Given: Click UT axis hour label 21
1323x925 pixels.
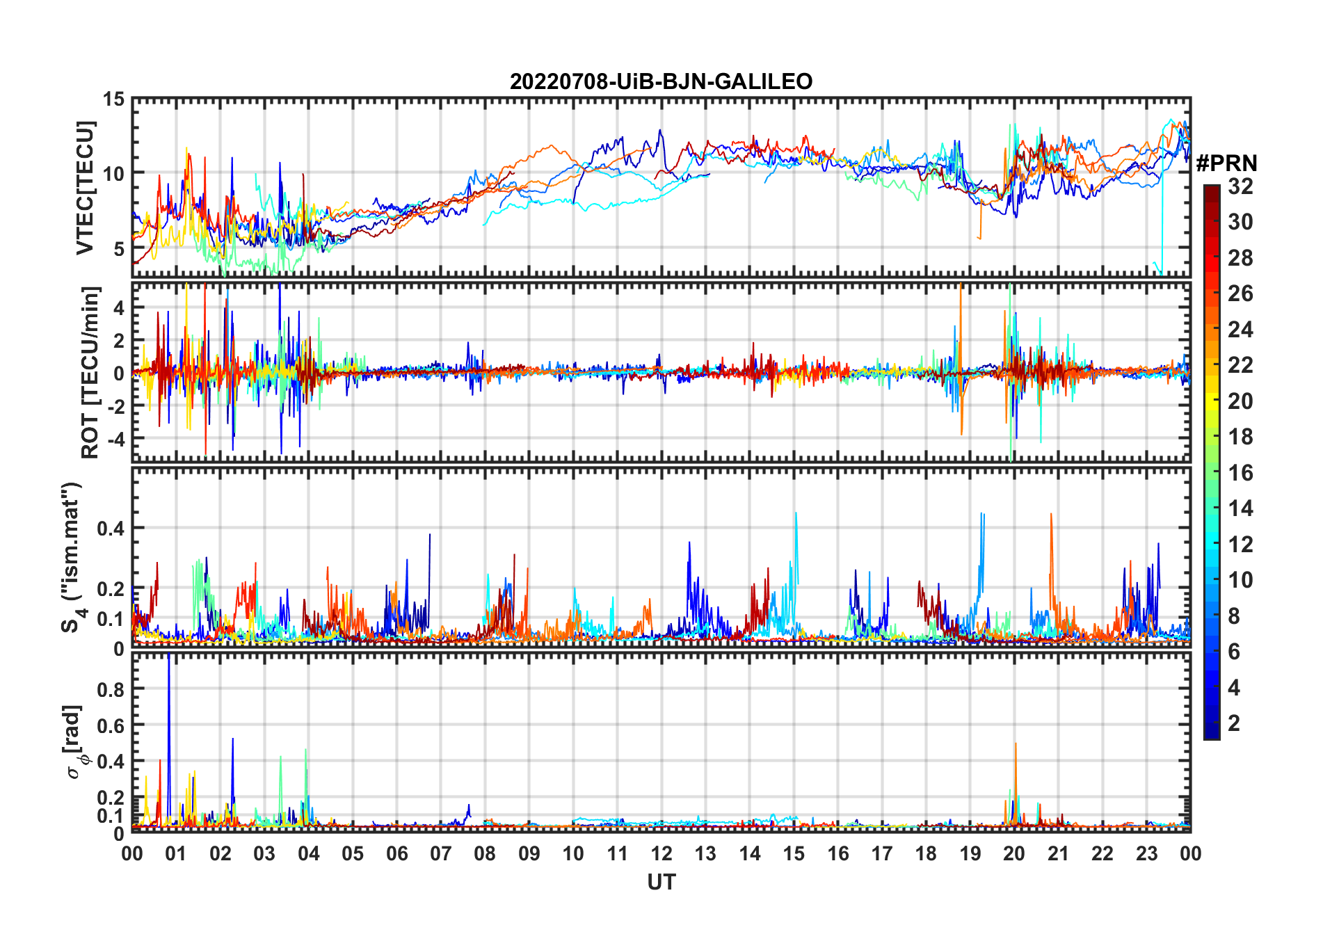Looking at the screenshot, I should click(x=1059, y=853).
